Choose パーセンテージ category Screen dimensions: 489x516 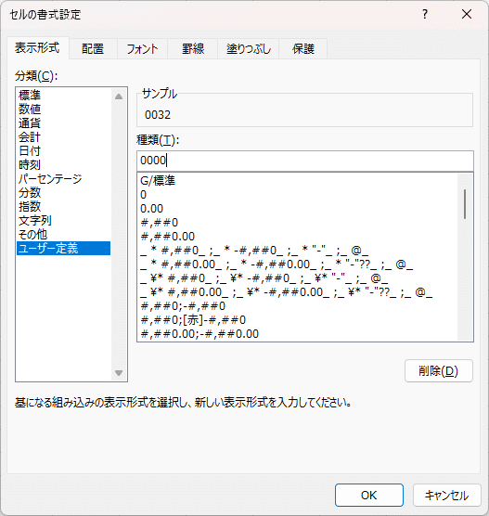click(63, 179)
